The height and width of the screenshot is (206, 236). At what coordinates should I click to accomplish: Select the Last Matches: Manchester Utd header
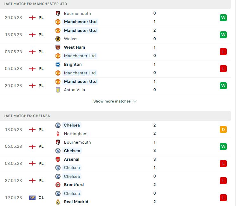point(36,4)
